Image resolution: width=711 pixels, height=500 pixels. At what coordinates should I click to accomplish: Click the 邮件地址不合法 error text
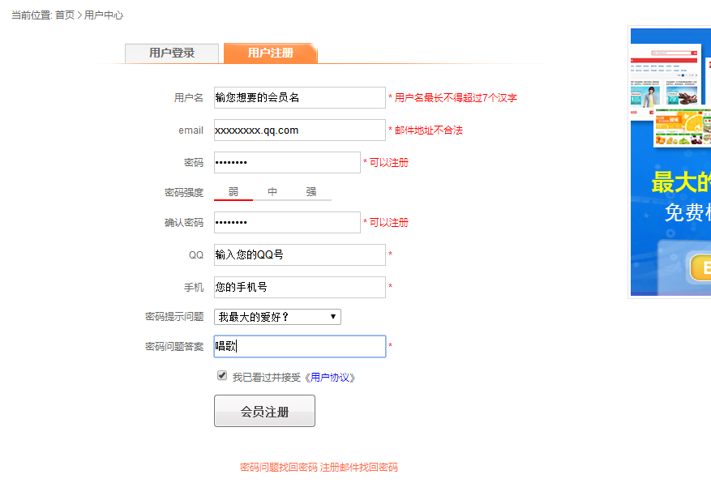[429, 130]
